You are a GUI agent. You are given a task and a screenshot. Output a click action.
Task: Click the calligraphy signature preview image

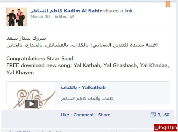[31, 95]
